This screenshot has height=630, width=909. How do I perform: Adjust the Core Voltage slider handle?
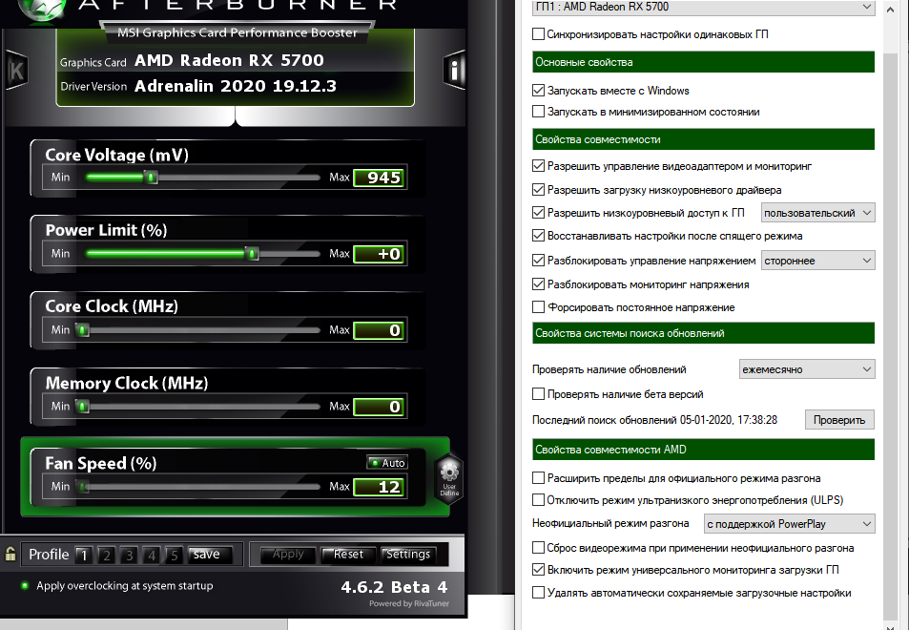pos(152,177)
